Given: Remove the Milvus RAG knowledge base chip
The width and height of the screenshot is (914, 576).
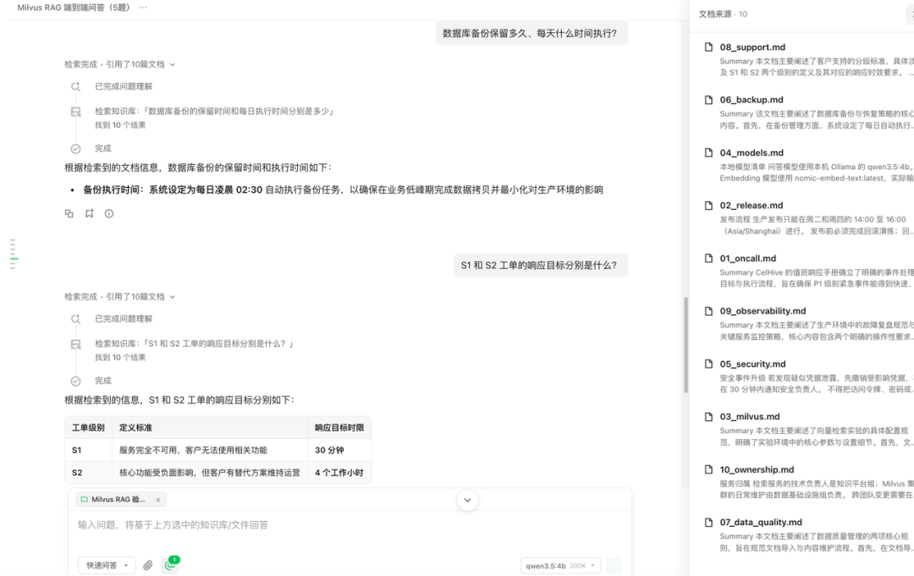Looking at the screenshot, I should coord(158,500).
